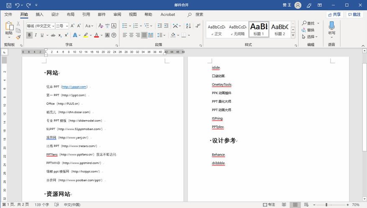The width and height of the screenshot is (367, 208).
Task: Toggle italic formatting
Action: 36,35
